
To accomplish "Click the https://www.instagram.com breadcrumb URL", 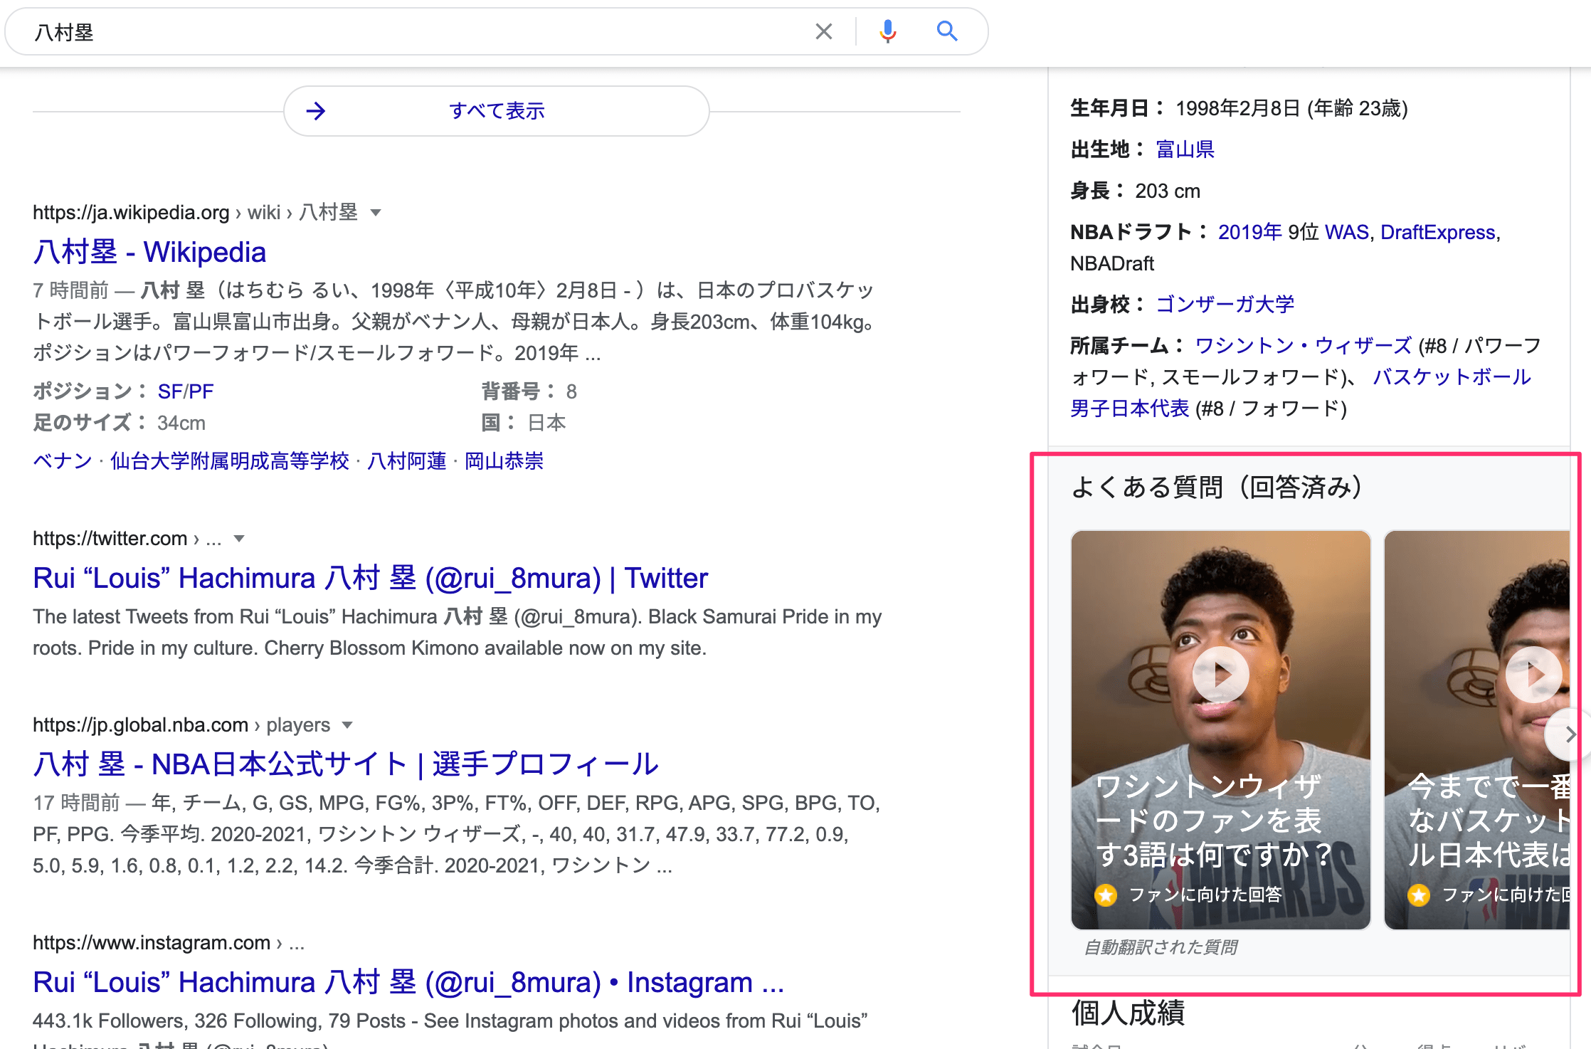I will click(x=152, y=943).
